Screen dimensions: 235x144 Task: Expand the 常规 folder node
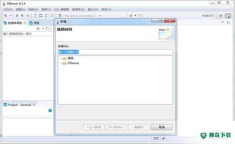point(61,58)
